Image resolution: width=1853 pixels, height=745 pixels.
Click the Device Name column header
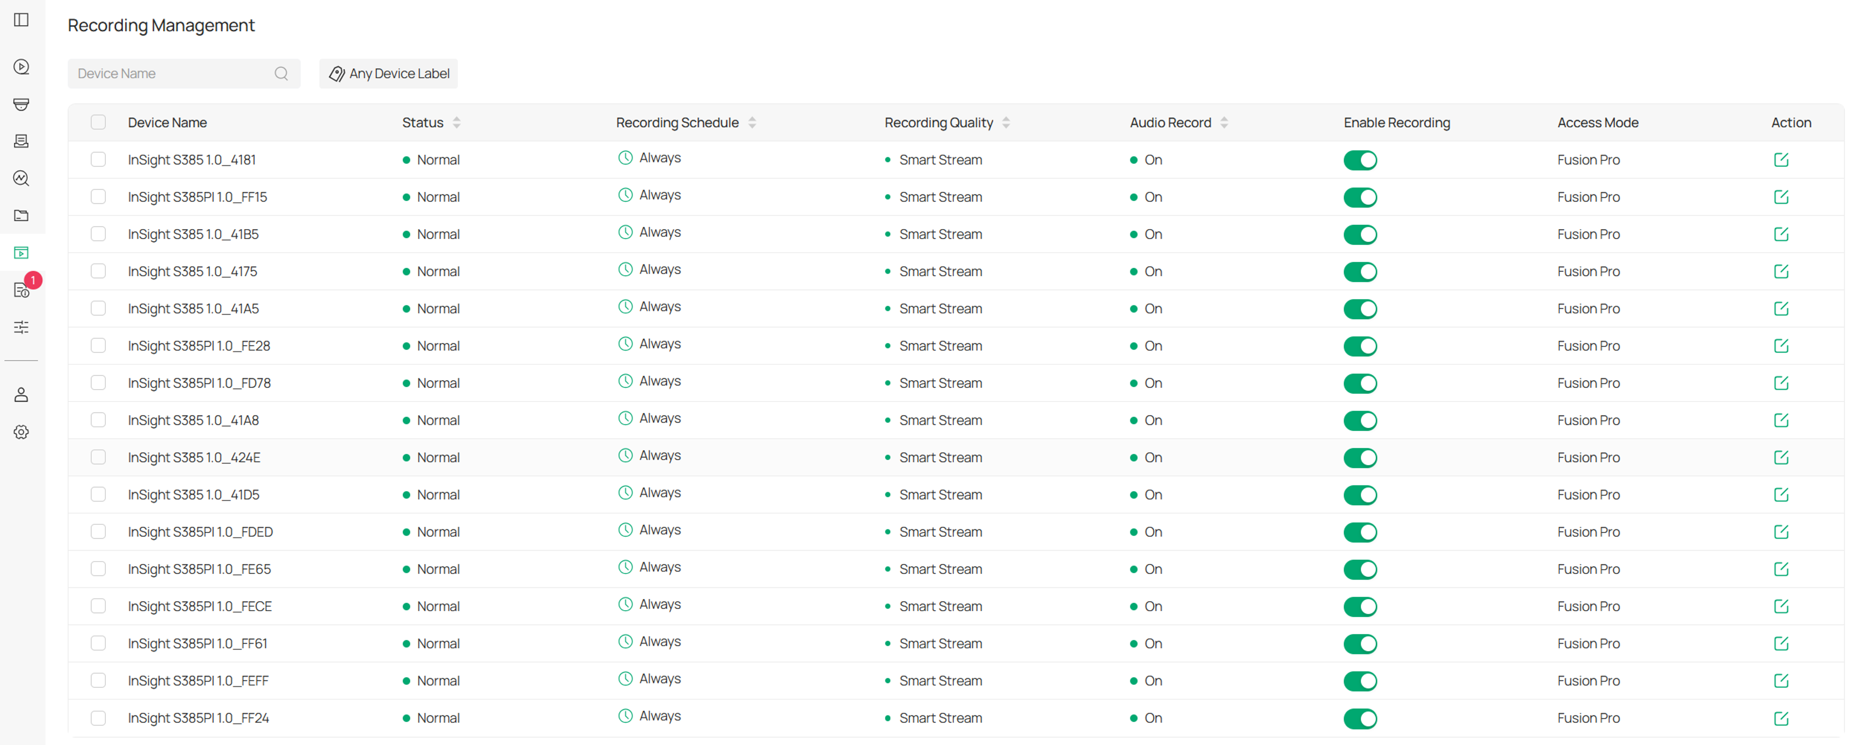coord(168,123)
